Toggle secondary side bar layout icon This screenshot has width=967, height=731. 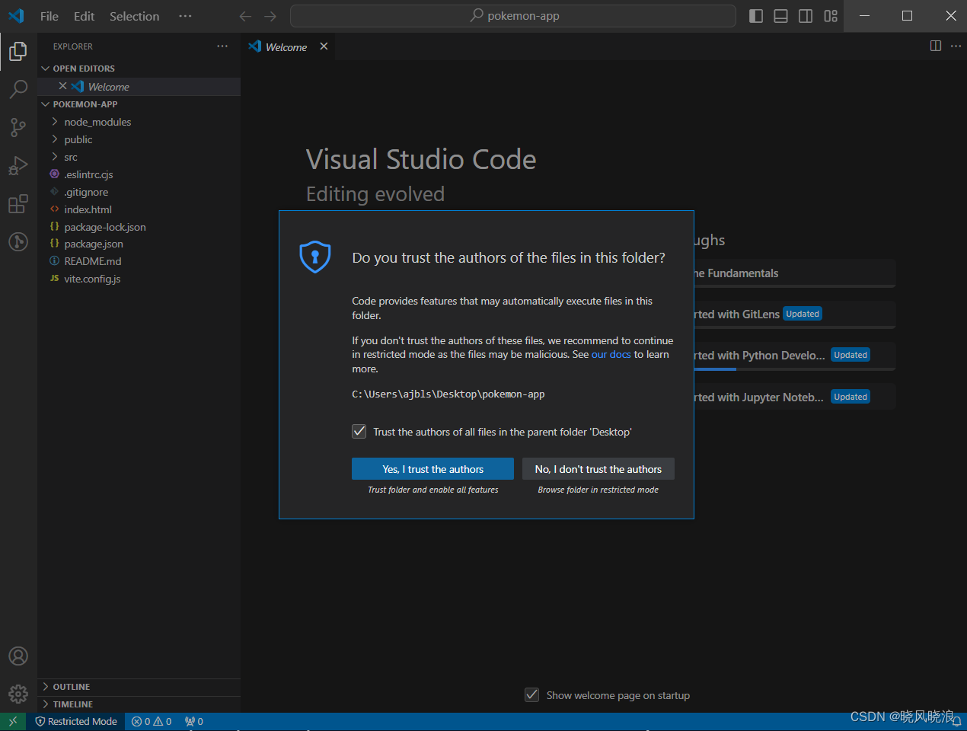click(x=806, y=16)
